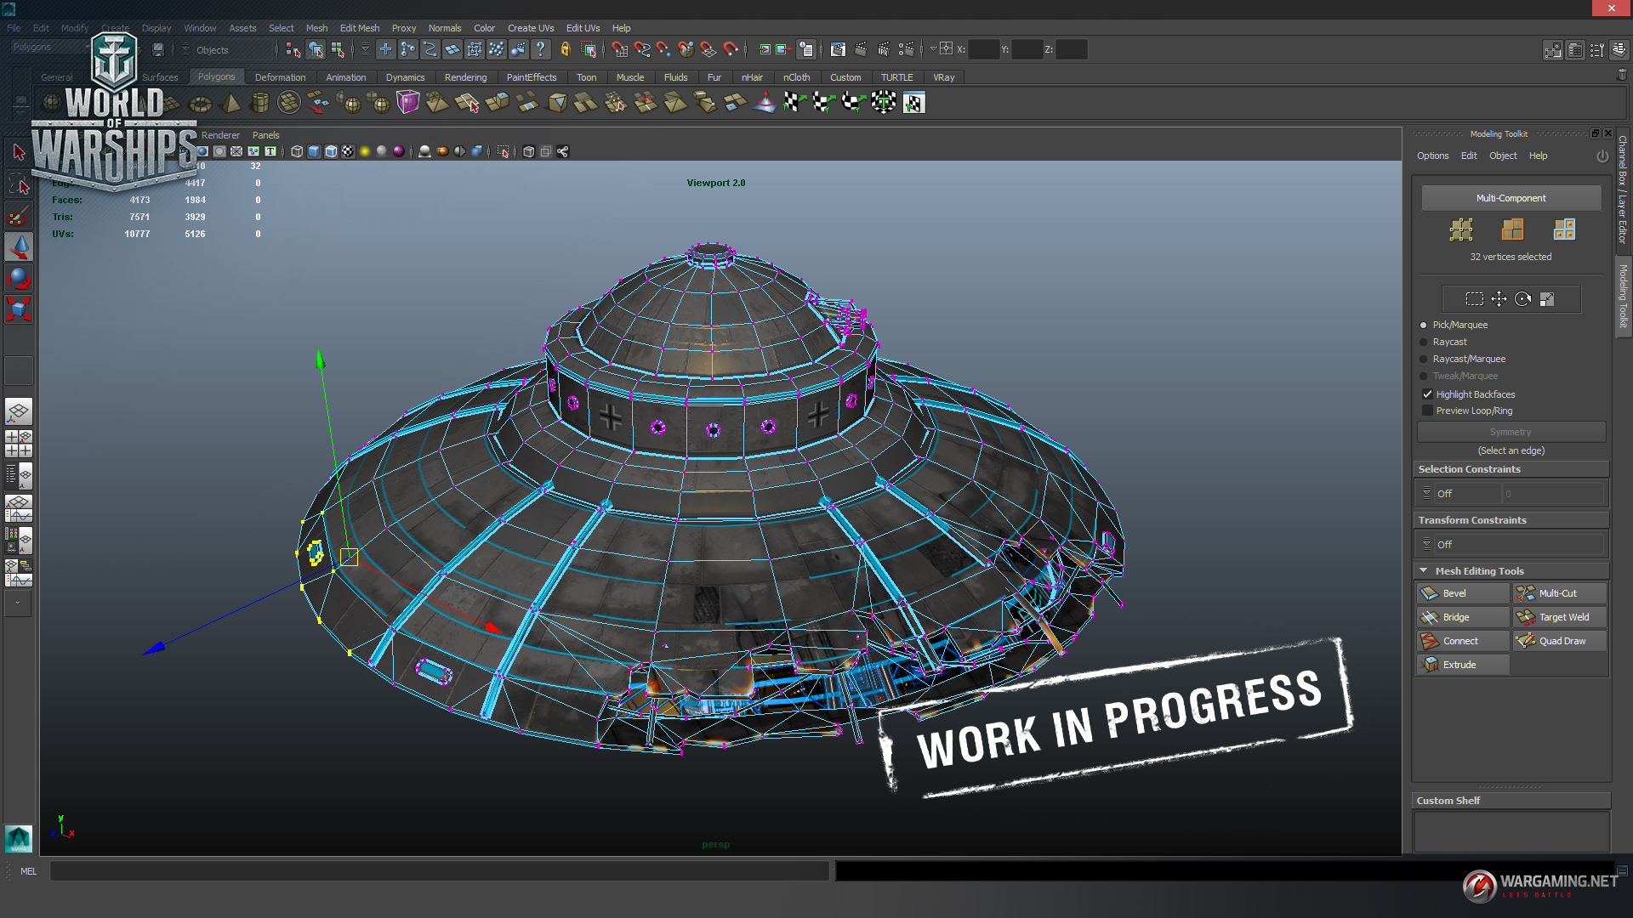The height and width of the screenshot is (918, 1633).
Task: Click the Extrude tool button
Action: tap(1463, 665)
